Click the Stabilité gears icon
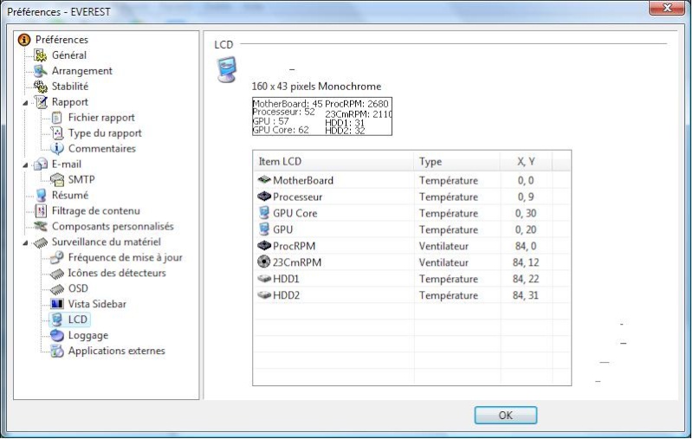The width and height of the screenshot is (693, 439). [41, 86]
